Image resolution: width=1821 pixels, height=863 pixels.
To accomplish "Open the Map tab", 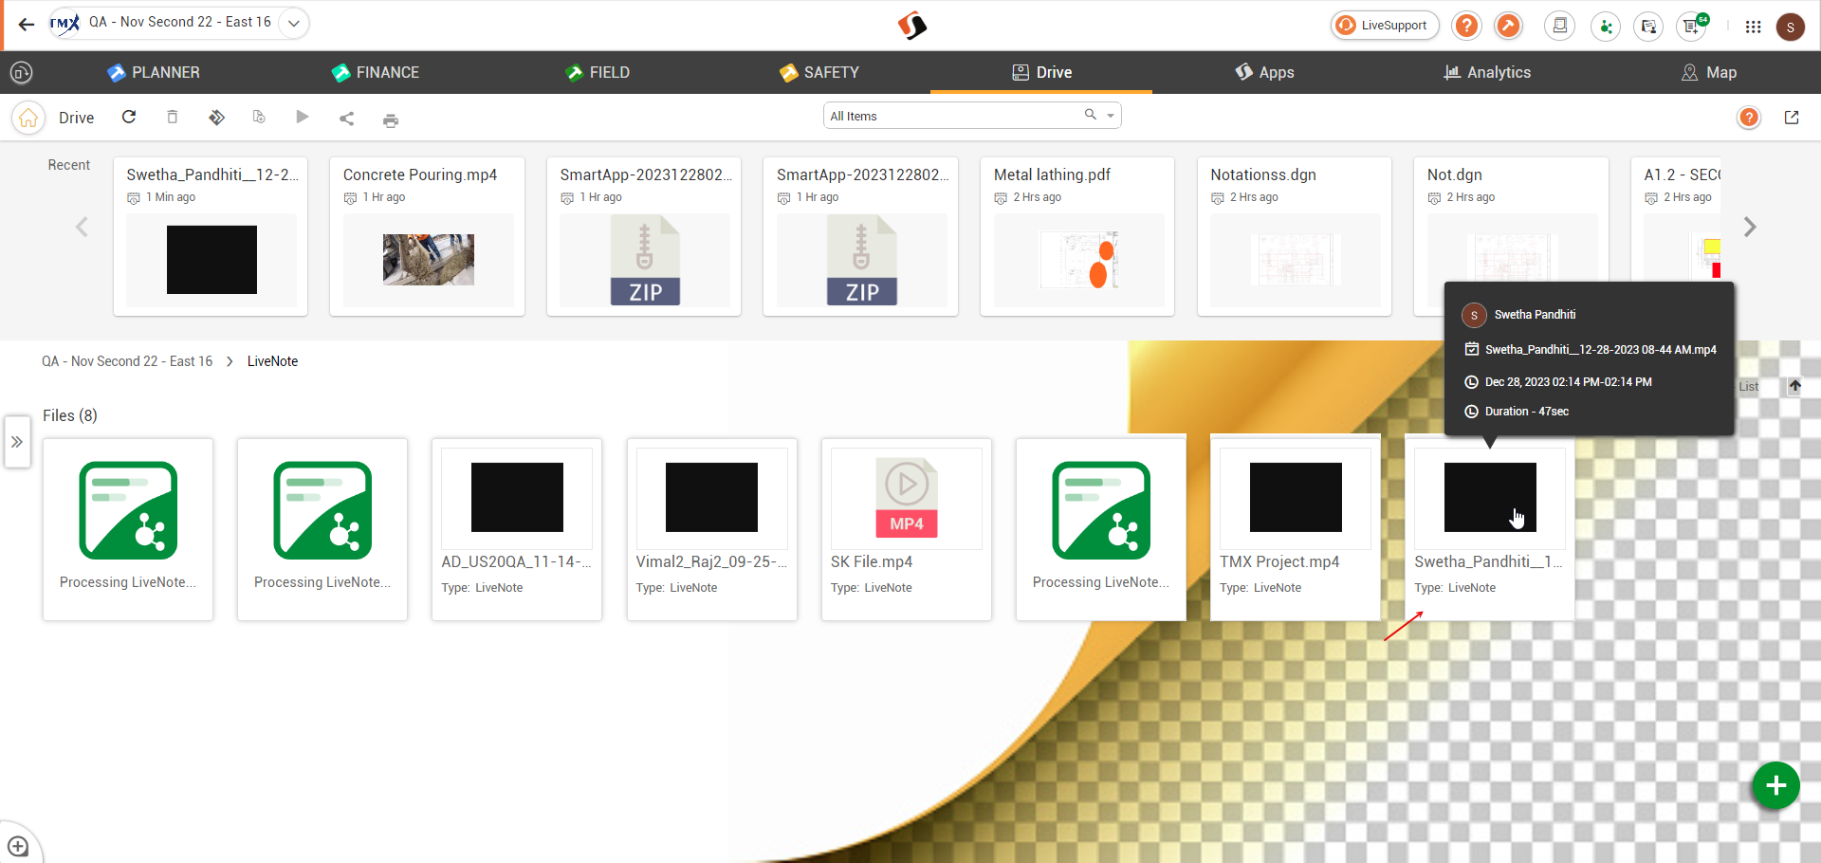I will coord(1709,72).
